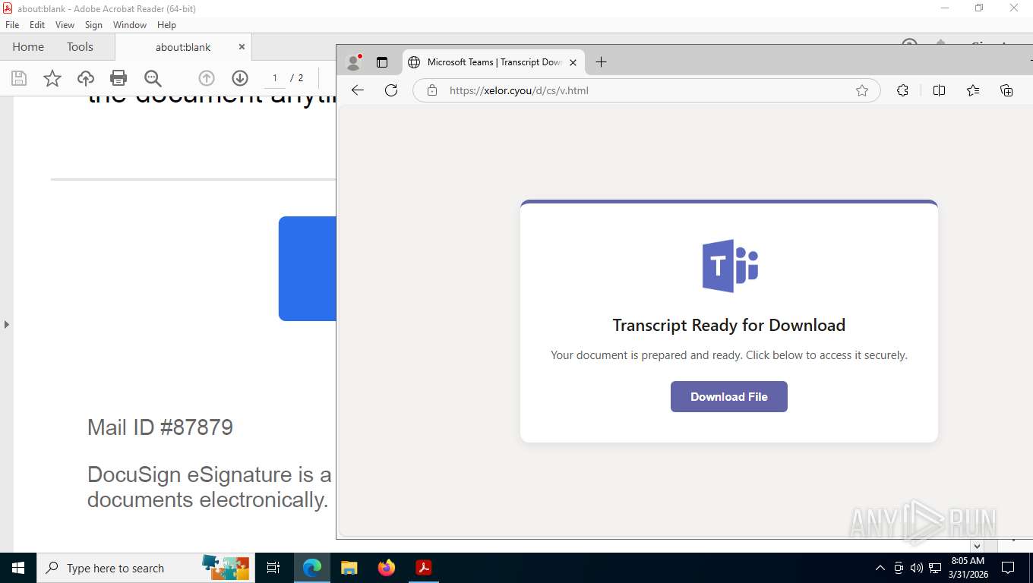1033x583 pixels.
Task: Expand the left navigation pane arrow
Action: pyautogui.click(x=6, y=324)
